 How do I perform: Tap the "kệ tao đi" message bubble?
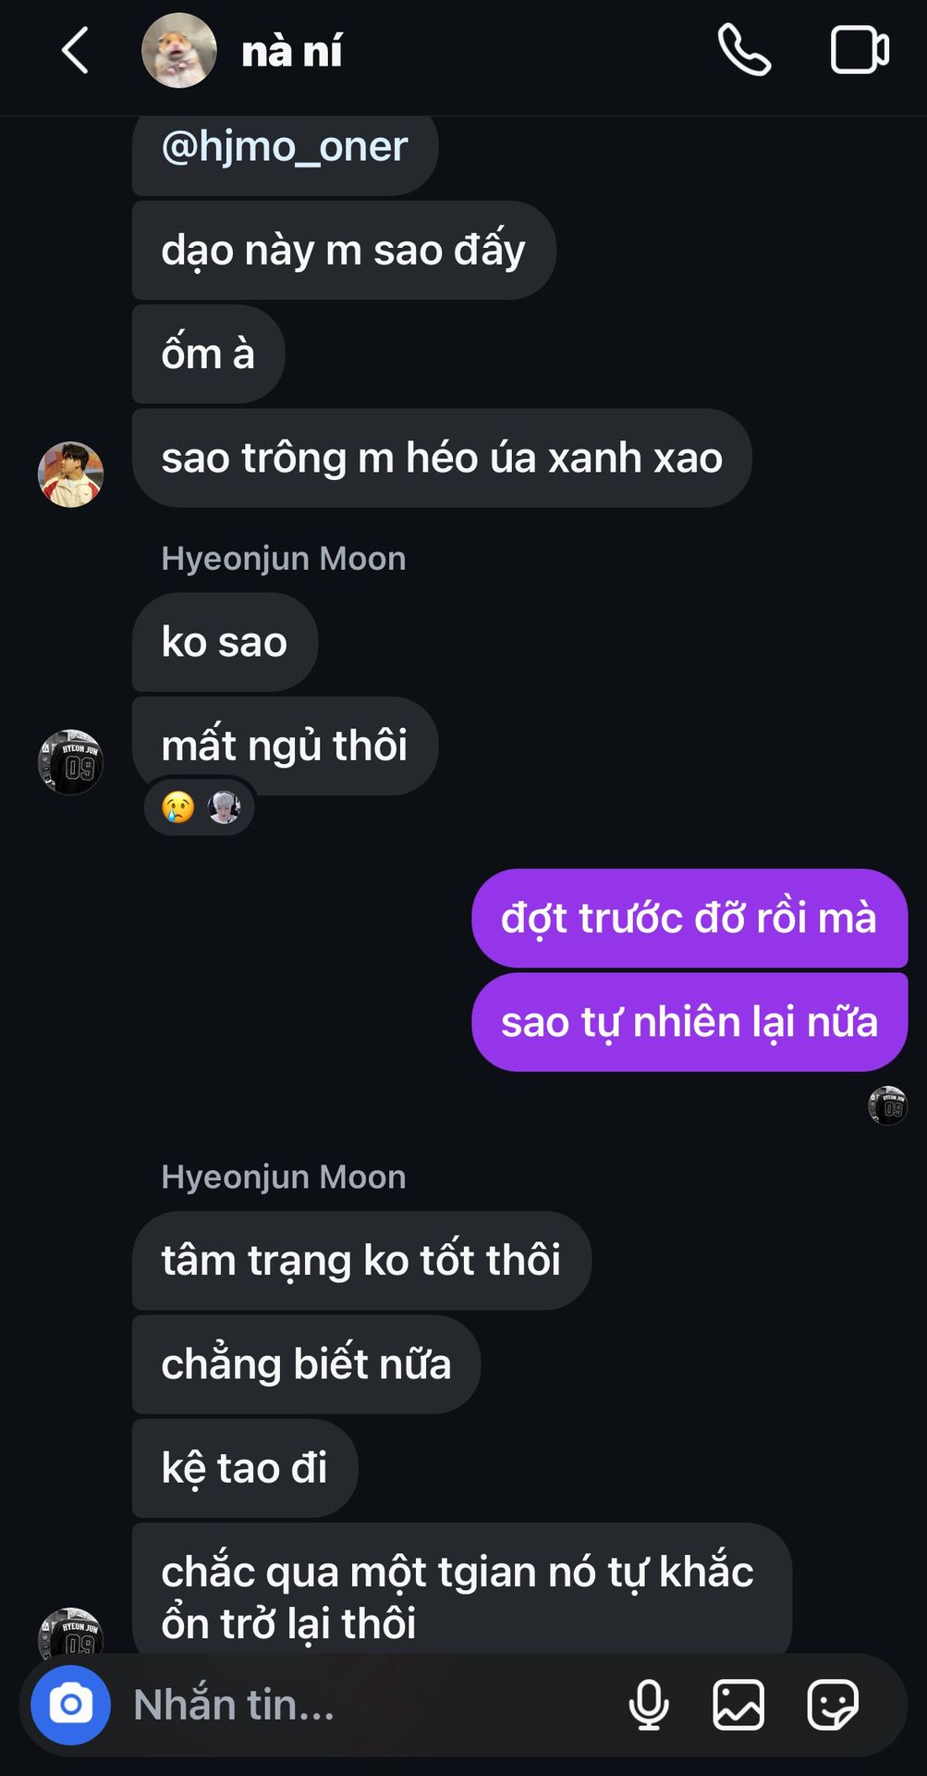[245, 1468]
